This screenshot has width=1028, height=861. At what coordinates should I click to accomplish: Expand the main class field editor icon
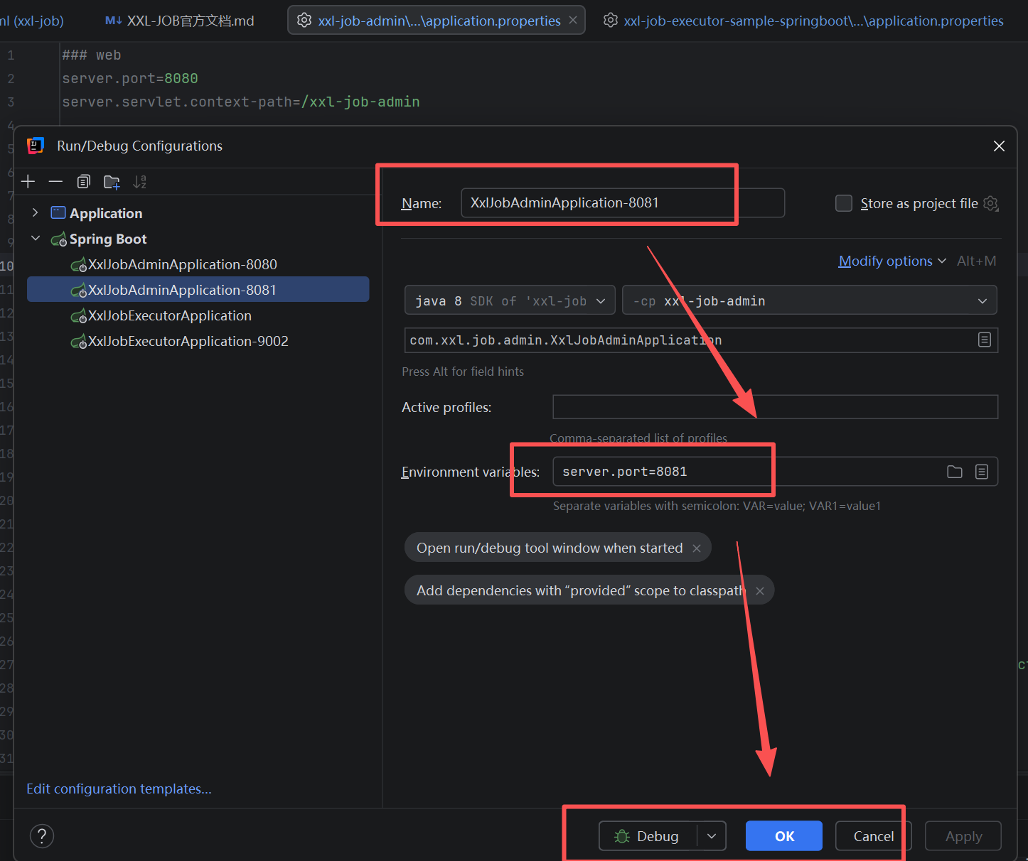click(x=985, y=340)
